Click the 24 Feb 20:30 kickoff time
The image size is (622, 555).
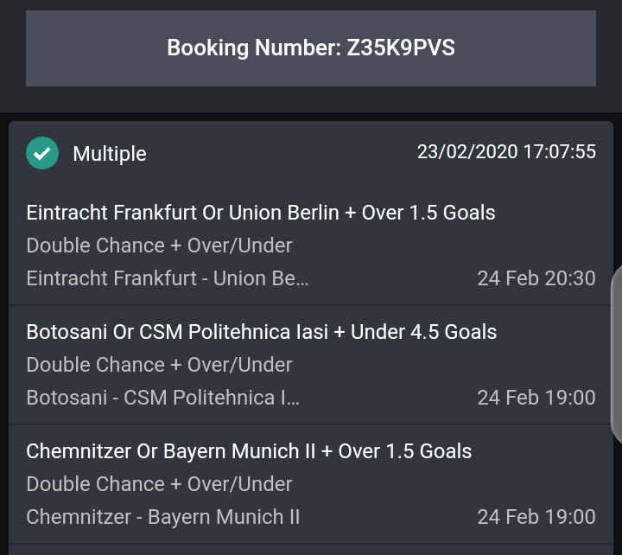tap(536, 278)
